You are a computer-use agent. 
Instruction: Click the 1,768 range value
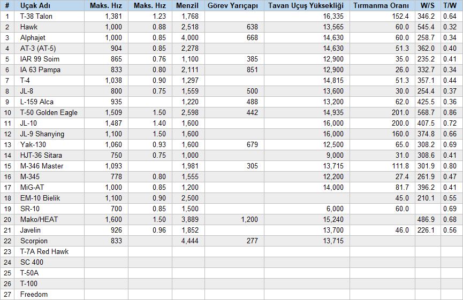click(190, 16)
